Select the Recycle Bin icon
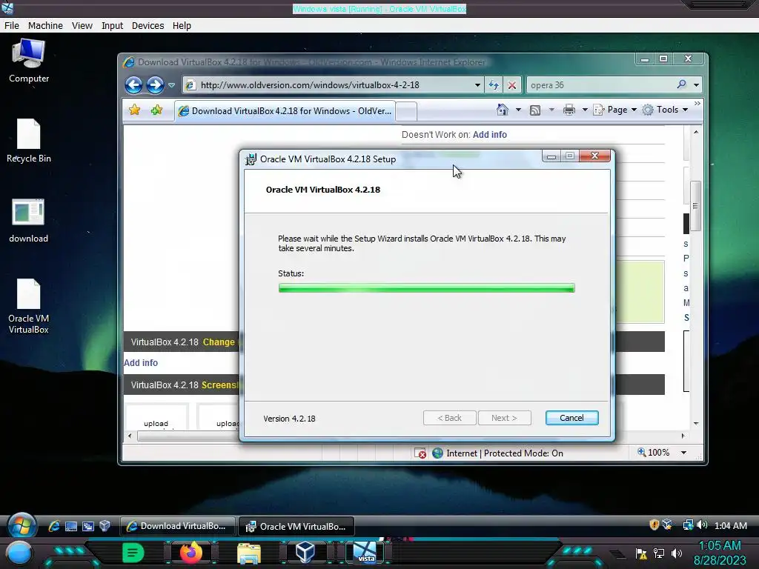The width and height of the screenshot is (759, 569). 29,141
